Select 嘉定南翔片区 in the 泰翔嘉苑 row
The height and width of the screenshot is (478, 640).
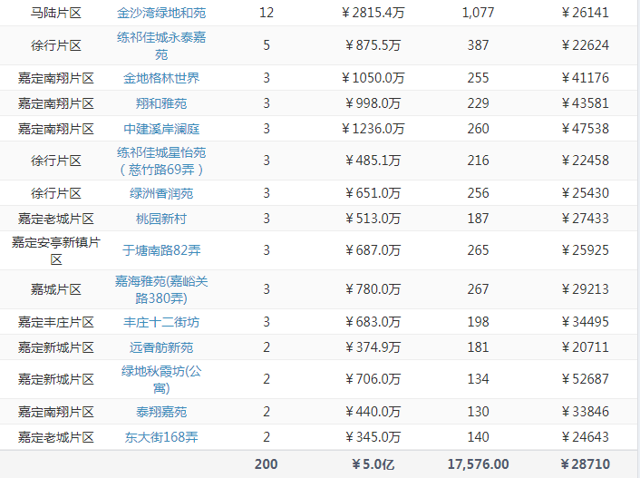(x=56, y=412)
